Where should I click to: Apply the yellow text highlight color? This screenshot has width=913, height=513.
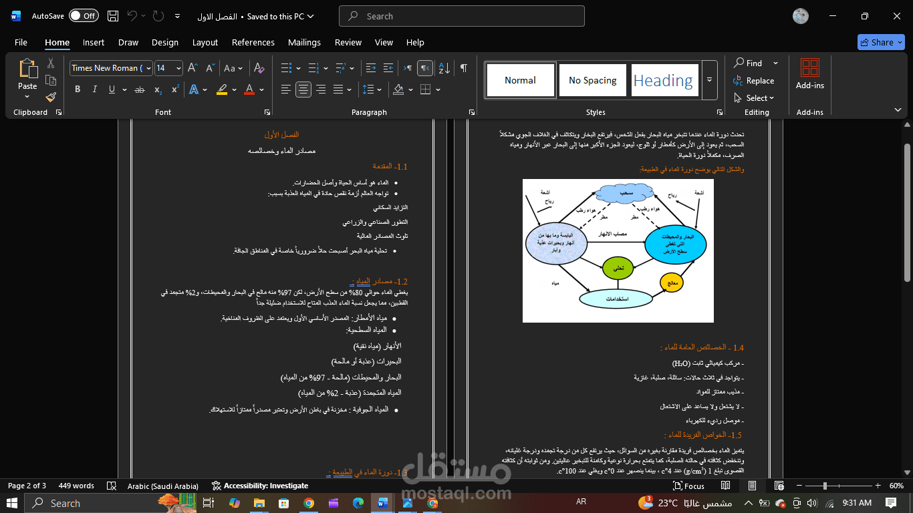(x=222, y=90)
